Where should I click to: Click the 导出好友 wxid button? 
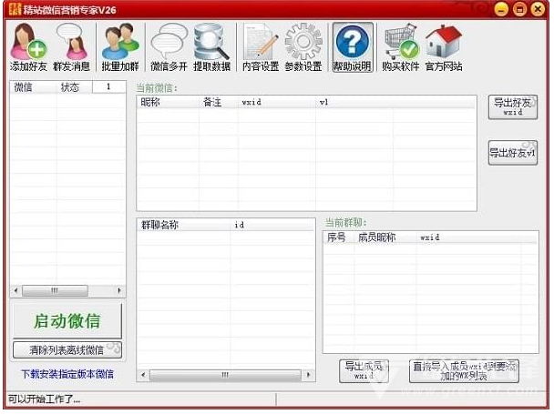tap(512, 106)
